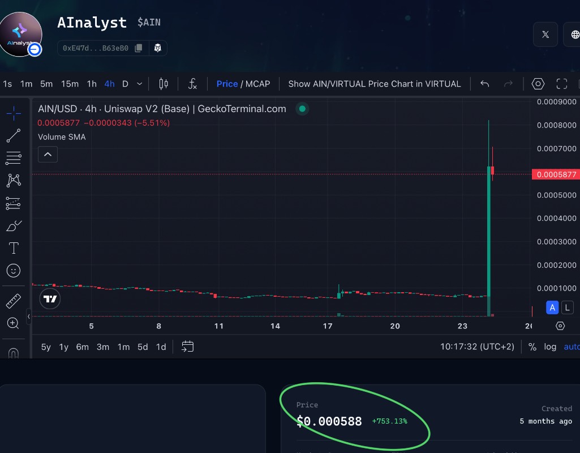Open the timeframe interval dropdown arrow
The height and width of the screenshot is (453, 580).
pos(140,84)
